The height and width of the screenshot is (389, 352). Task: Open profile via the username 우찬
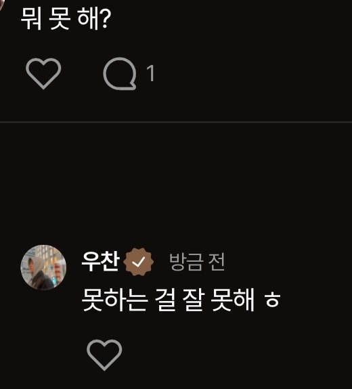click(101, 261)
